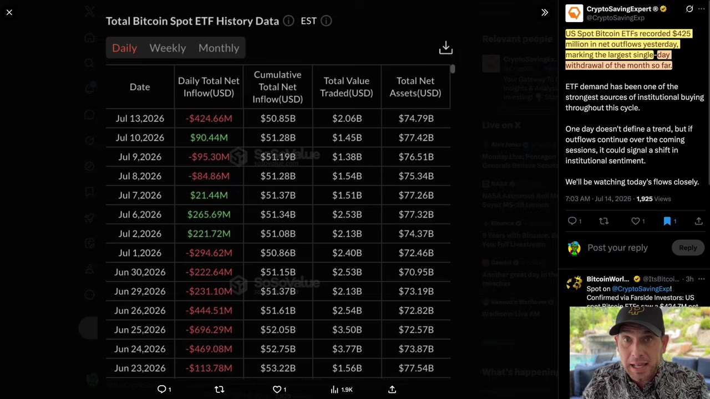The image size is (710, 399).
Task: Click the Date column header
Action: tap(140, 87)
